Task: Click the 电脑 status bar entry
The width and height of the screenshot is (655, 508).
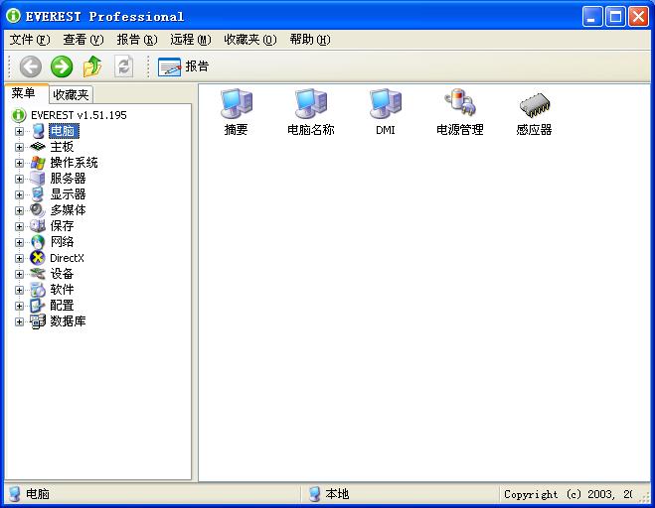Action: pyautogui.click(x=29, y=494)
